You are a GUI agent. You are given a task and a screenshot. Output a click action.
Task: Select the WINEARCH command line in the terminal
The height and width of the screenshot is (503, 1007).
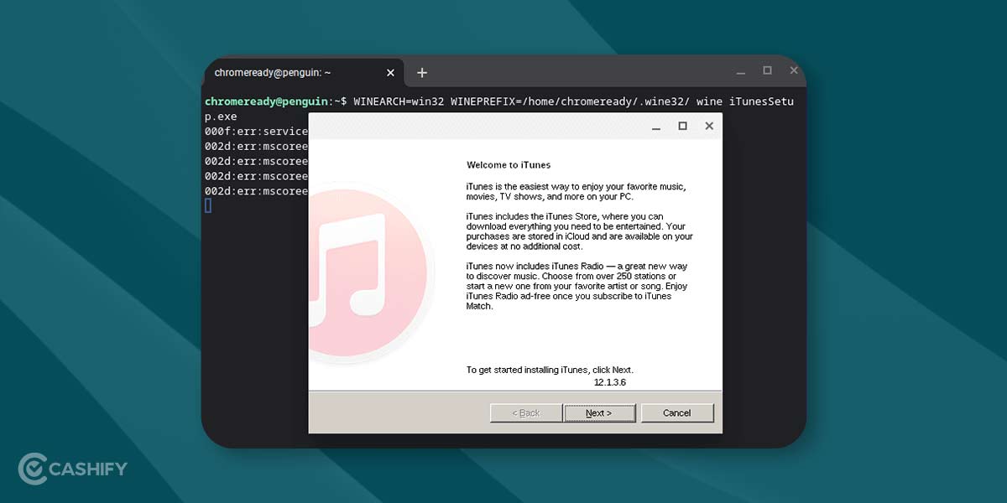pyautogui.click(x=503, y=101)
